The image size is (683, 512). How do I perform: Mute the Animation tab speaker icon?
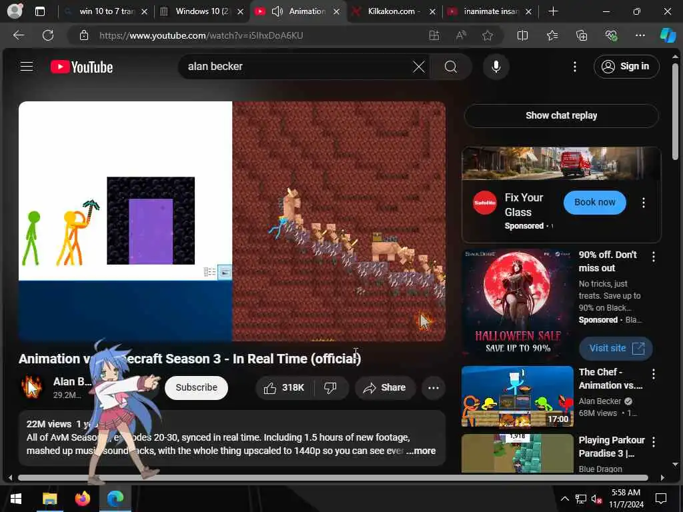[277, 11]
